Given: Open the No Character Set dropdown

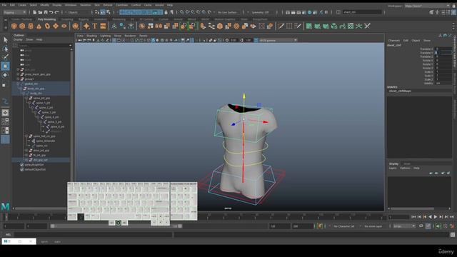Looking at the screenshot, I should point(344,226).
